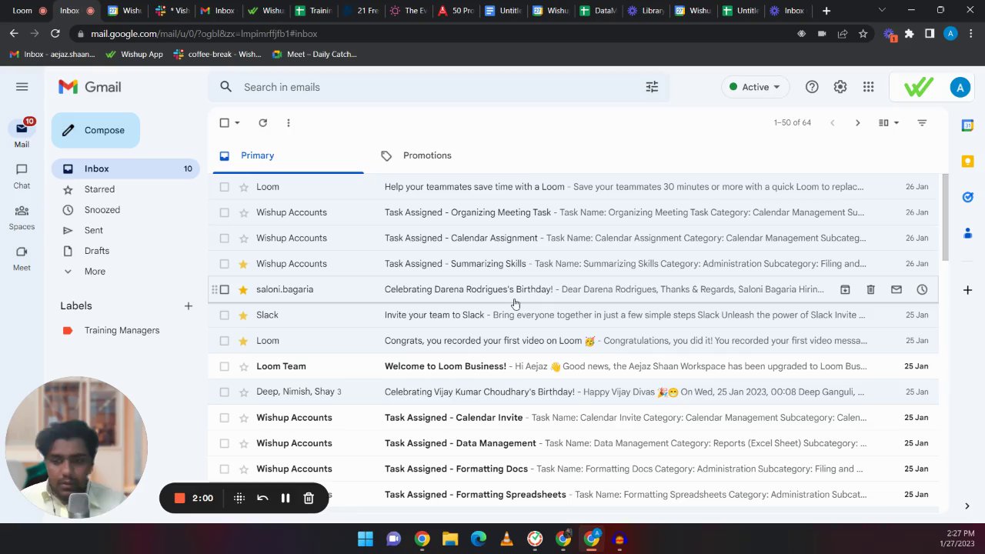Open the Active status dropdown

tap(754, 87)
